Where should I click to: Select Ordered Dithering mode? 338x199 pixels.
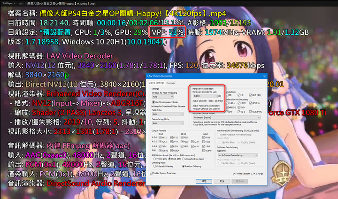tap(154, 167)
